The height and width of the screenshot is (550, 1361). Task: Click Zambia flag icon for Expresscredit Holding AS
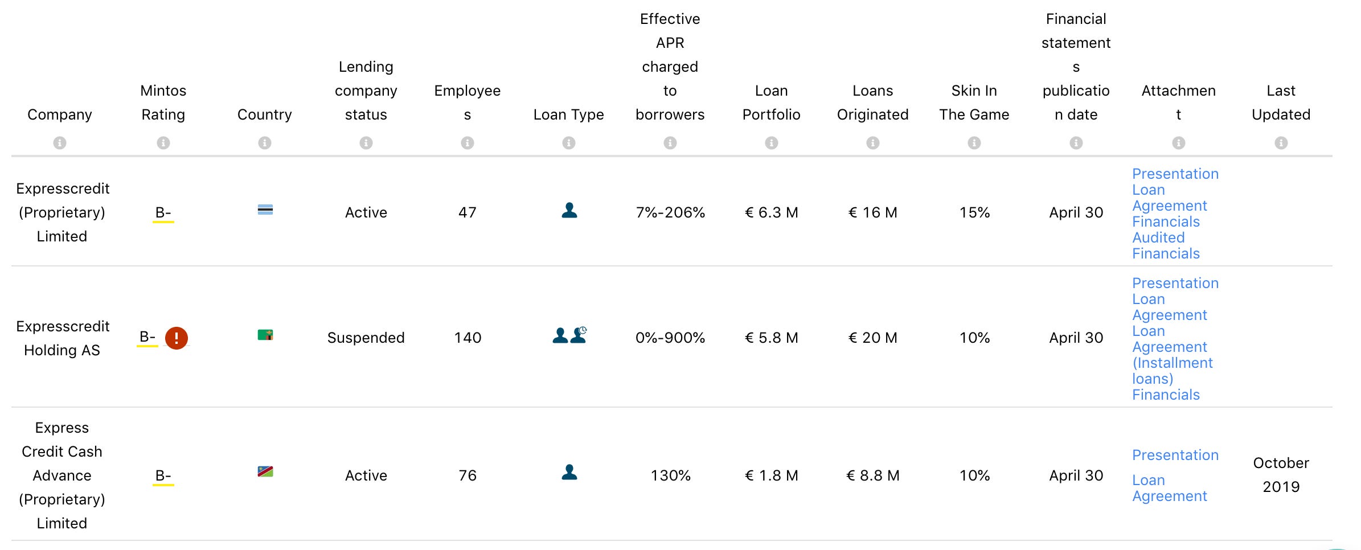(x=265, y=335)
